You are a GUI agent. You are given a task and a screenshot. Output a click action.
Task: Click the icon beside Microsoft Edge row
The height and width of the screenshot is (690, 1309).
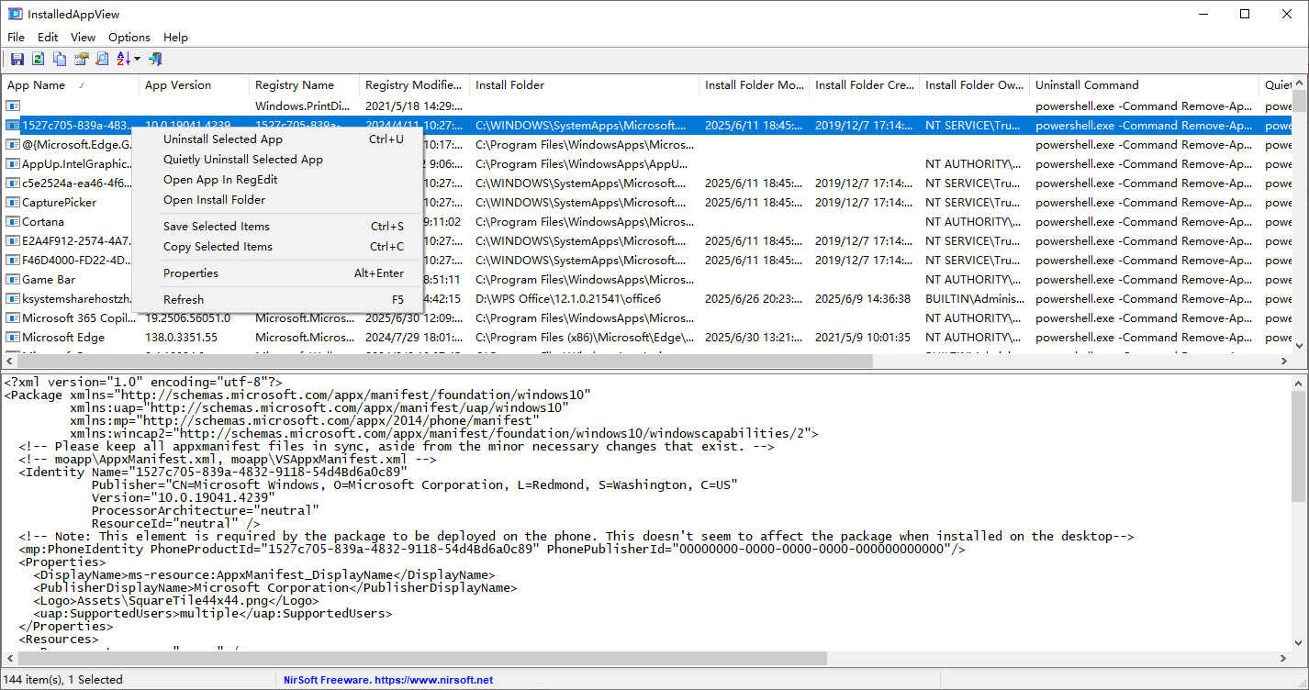point(13,337)
